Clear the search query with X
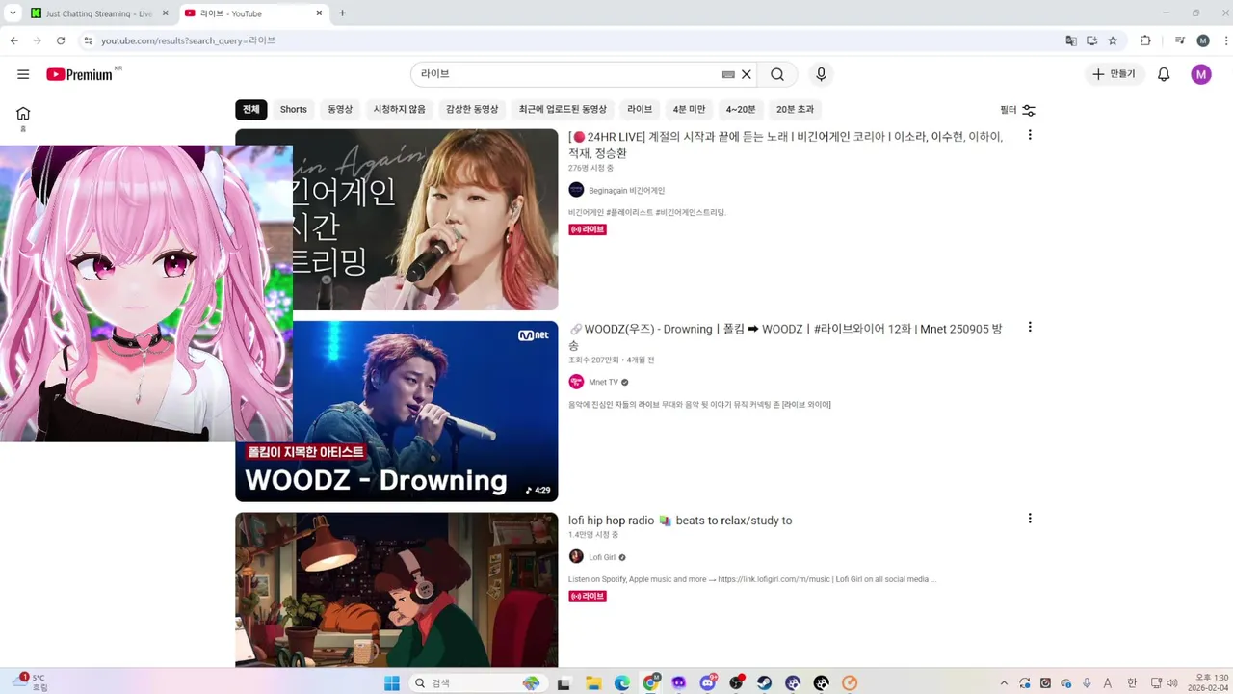This screenshot has width=1233, height=694. [x=747, y=74]
